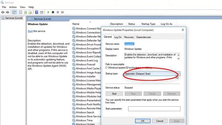Switch to the Log On tab
This screenshot has height=125, width=222.
118,37
